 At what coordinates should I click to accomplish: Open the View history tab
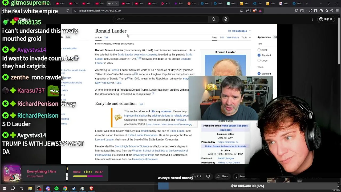[x=233, y=38]
